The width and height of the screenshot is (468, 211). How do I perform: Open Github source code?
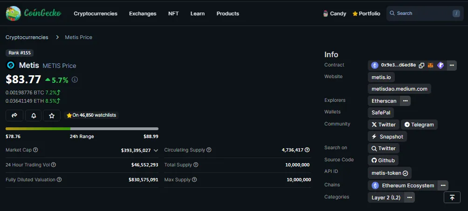point(383,160)
